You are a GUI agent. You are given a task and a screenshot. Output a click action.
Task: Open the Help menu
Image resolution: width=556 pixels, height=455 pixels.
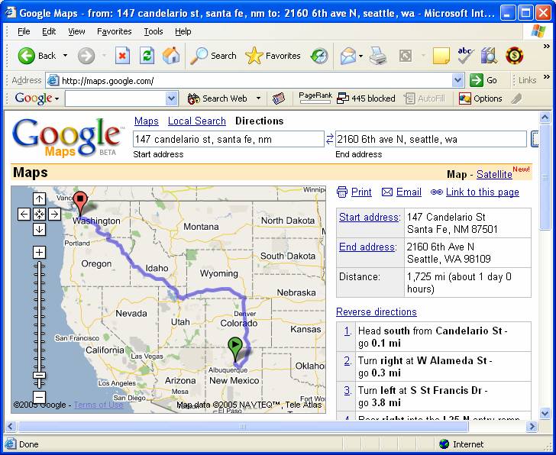click(183, 31)
